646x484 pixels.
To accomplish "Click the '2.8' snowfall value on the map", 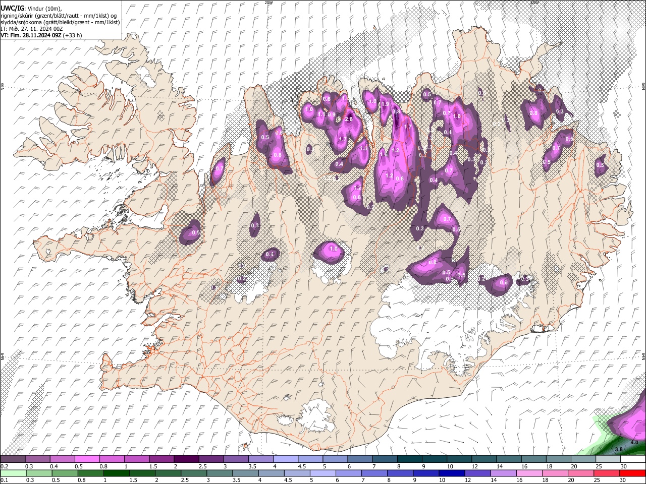I will click(x=348, y=119).
